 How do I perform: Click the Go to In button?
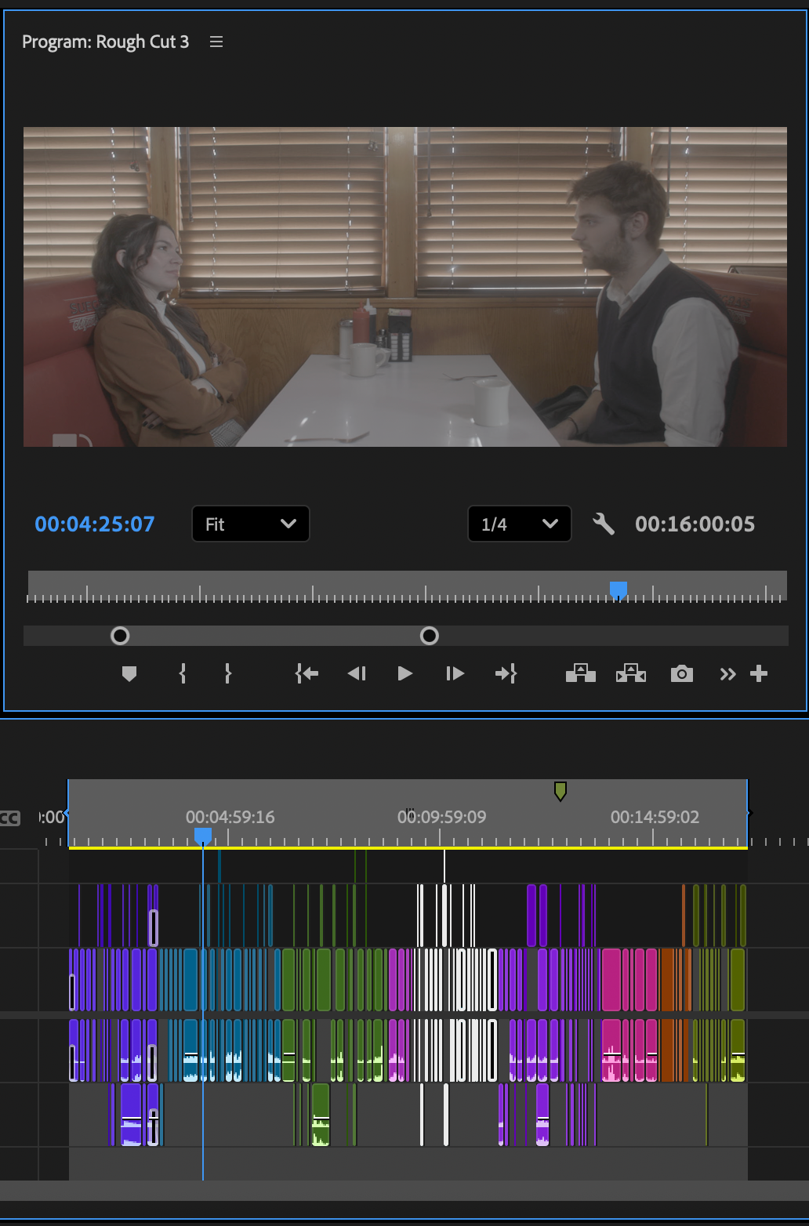coord(307,673)
